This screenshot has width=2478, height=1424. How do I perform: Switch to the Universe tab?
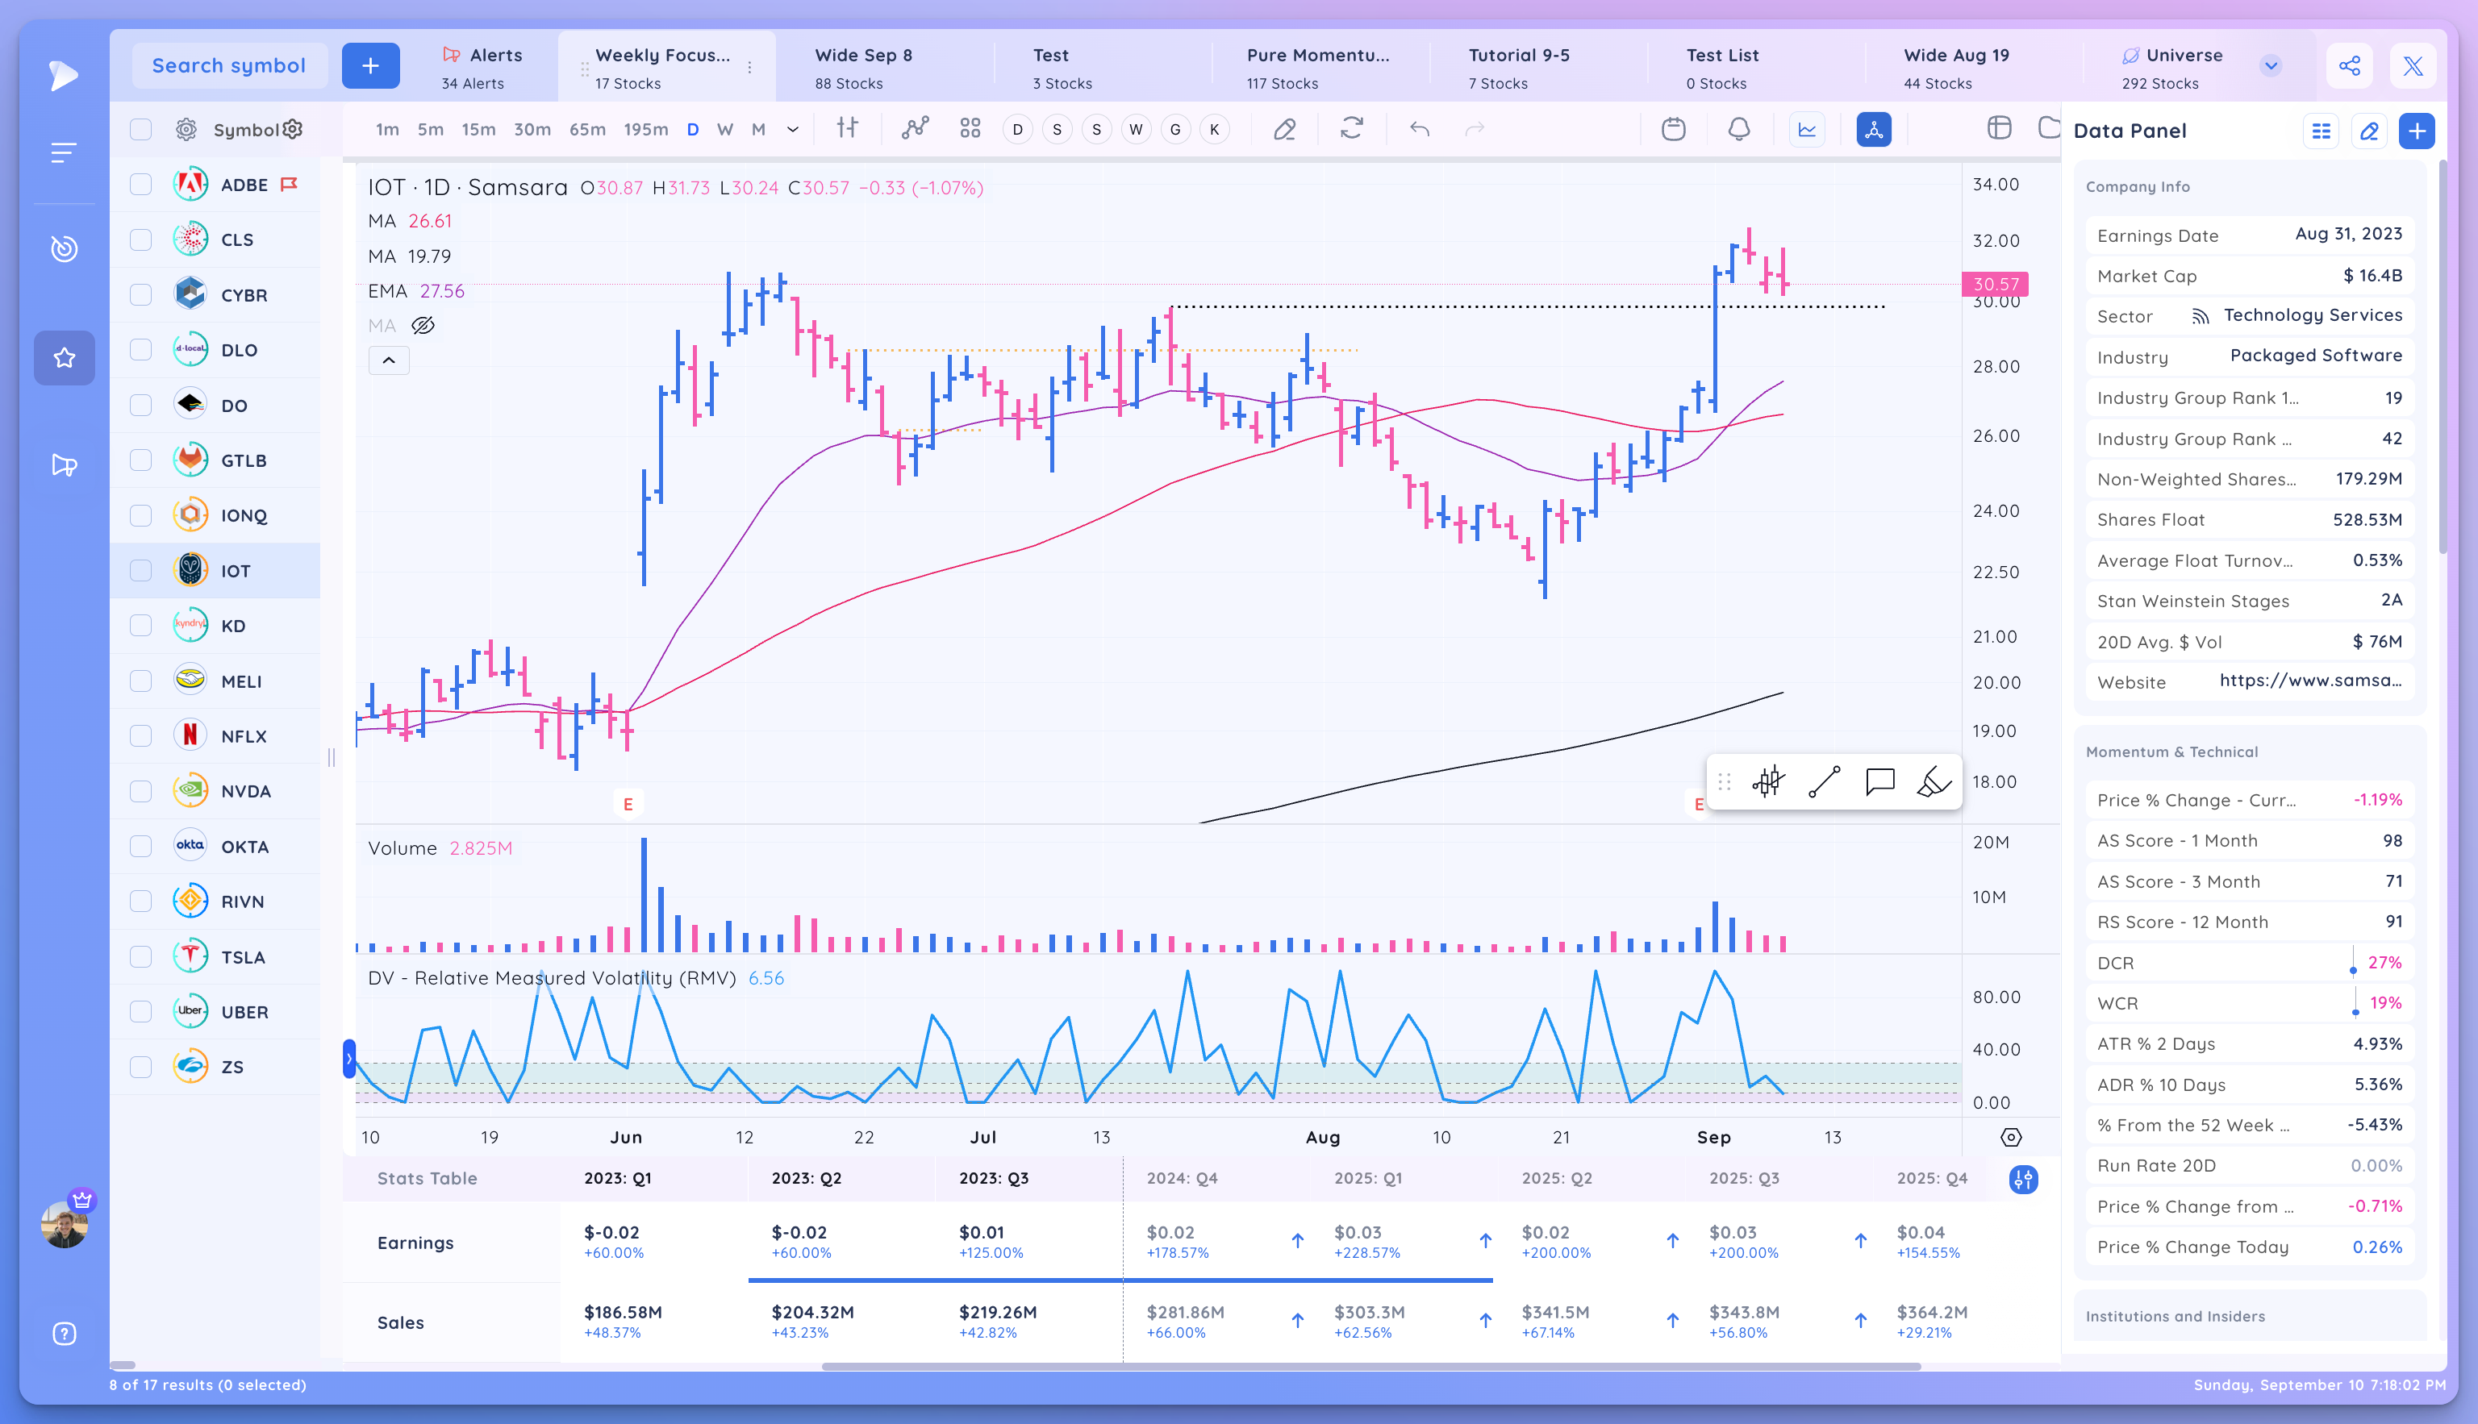[x=2171, y=68]
